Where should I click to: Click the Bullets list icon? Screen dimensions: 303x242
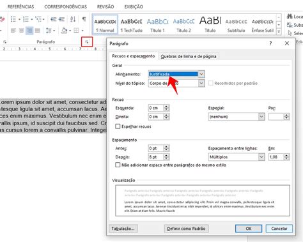click(x=13, y=19)
